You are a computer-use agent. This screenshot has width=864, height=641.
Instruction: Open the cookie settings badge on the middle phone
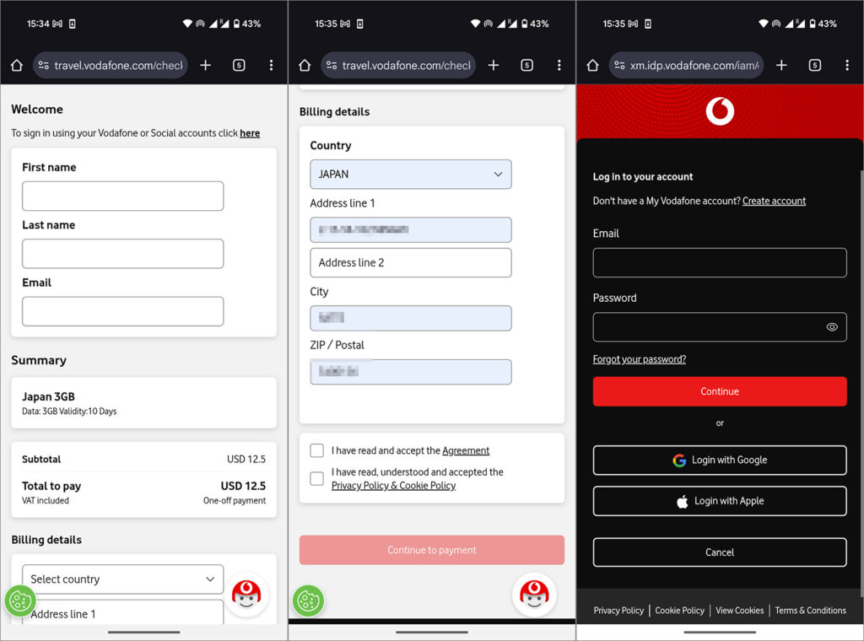[x=309, y=601]
